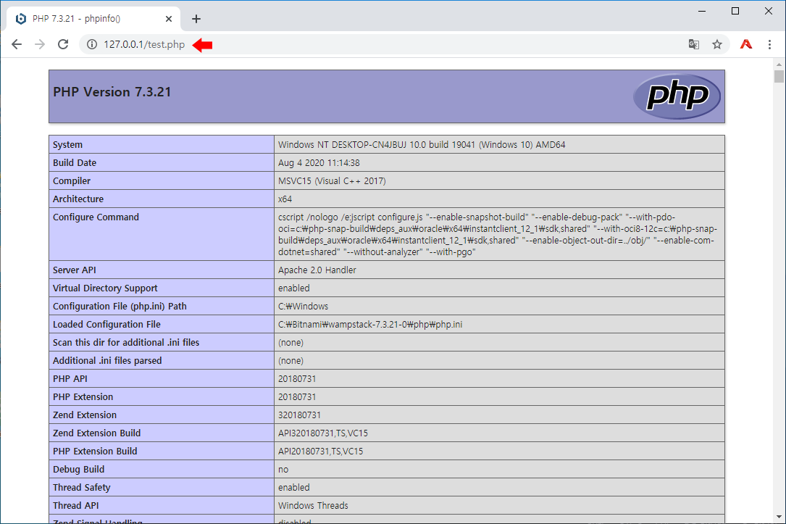Go back to previous page
Screen dimensions: 786x524
pyautogui.click(x=17, y=45)
